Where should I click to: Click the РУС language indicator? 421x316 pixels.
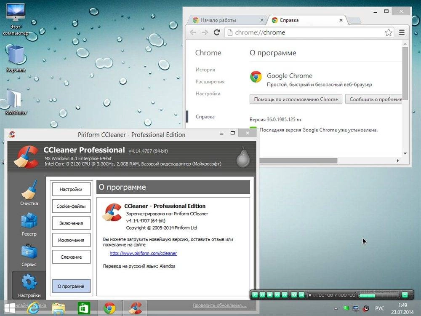tap(380, 308)
